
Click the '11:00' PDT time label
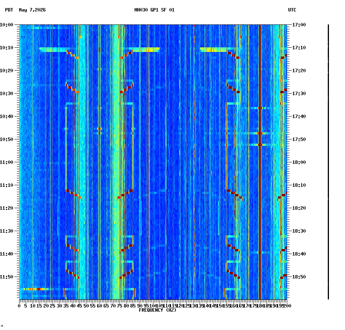(x=7, y=162)
